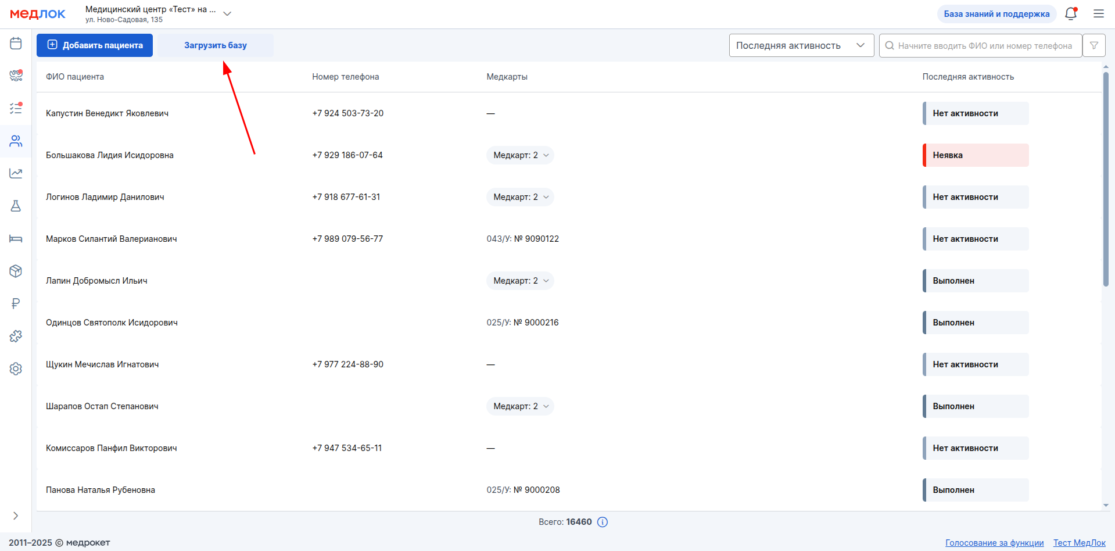Open the patients sidebar icon
Screen dimensions: 1115x551
[x=16, y=141]
